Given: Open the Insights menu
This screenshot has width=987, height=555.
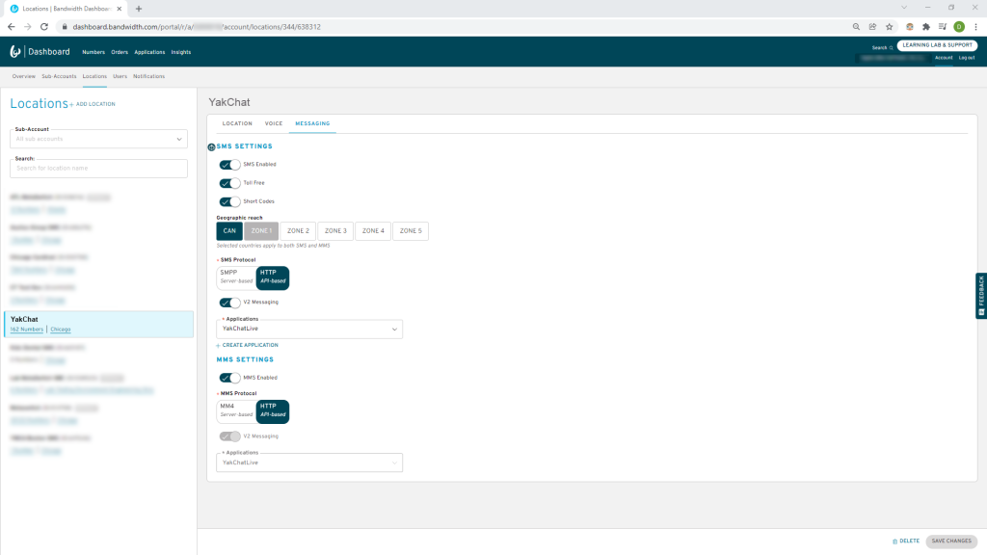Looking at the screenshot, I should click(181, 52).
